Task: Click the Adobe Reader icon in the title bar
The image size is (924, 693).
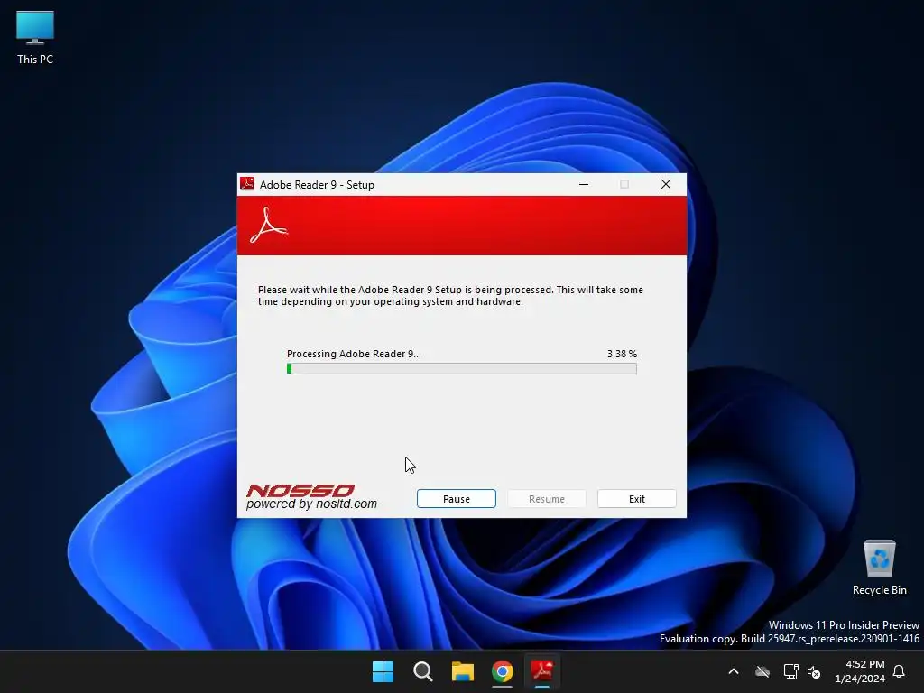Action: 247,184
